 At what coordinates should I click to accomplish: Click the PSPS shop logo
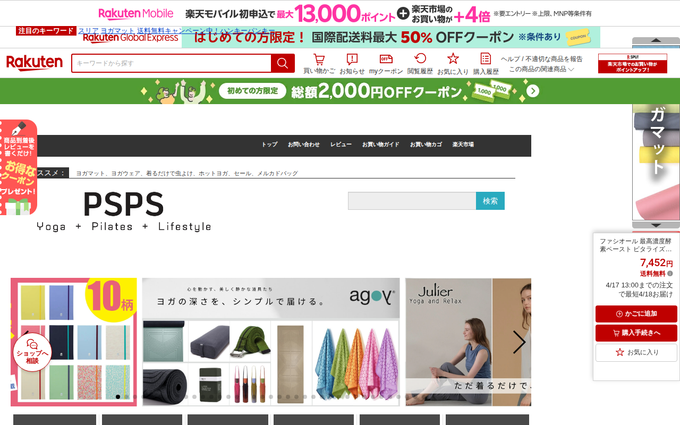[124, 211]
